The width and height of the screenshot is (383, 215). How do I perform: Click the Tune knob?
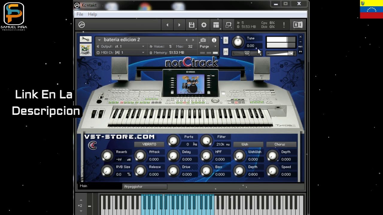(238, 42)
